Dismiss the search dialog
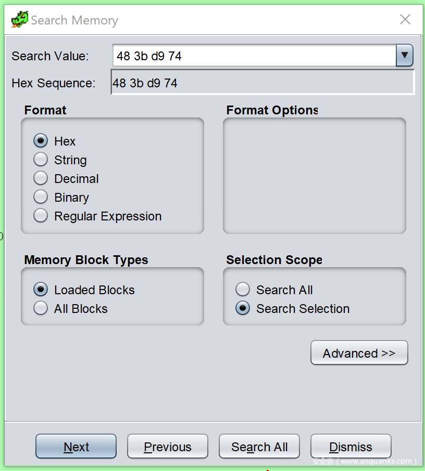 351,447
